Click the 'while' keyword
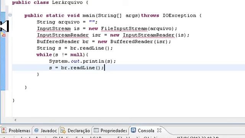 click(x=44, y=54)
